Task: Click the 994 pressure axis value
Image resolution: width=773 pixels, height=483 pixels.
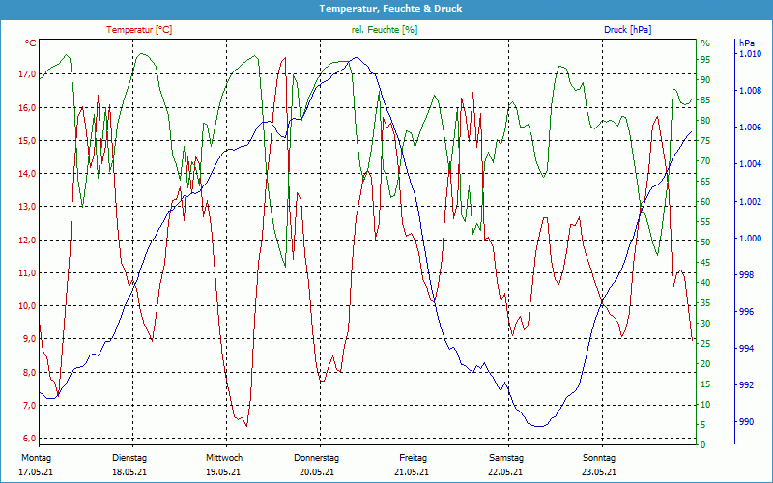Action: point(746,349)
